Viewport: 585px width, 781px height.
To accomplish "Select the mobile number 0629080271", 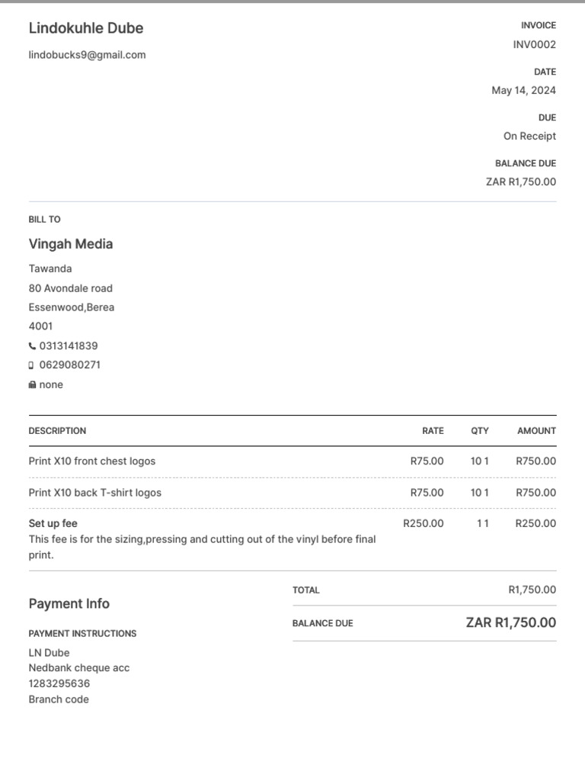I will [69, 365].
